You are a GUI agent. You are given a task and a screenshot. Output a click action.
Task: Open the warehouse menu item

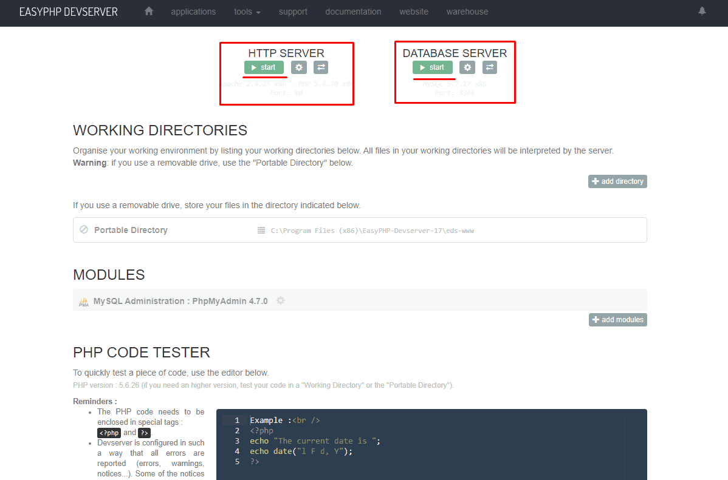click(467, 11)
